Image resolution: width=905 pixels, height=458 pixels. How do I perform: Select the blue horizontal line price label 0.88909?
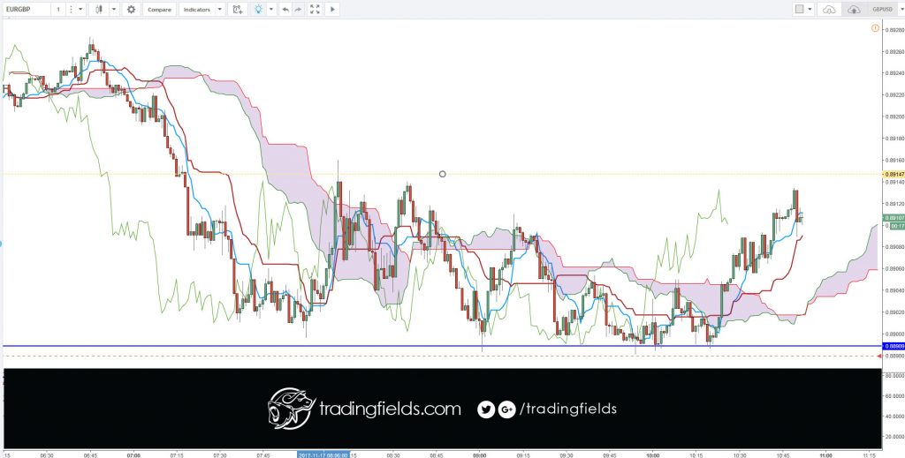(894, 346)
